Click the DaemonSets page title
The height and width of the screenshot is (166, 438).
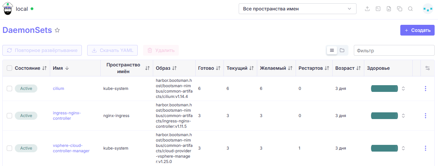pos(27,30)
